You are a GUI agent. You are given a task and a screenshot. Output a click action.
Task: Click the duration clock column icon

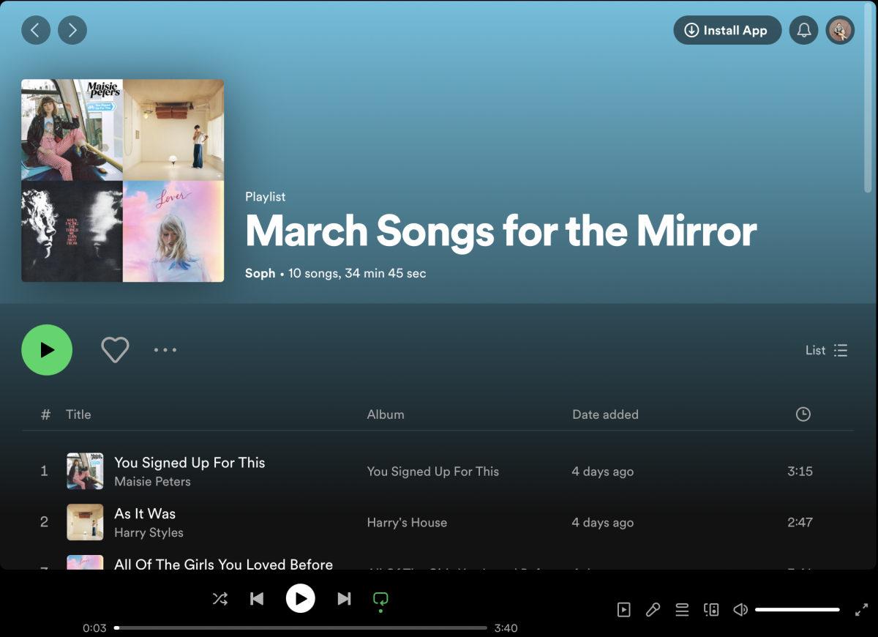[x=803, y=414]
